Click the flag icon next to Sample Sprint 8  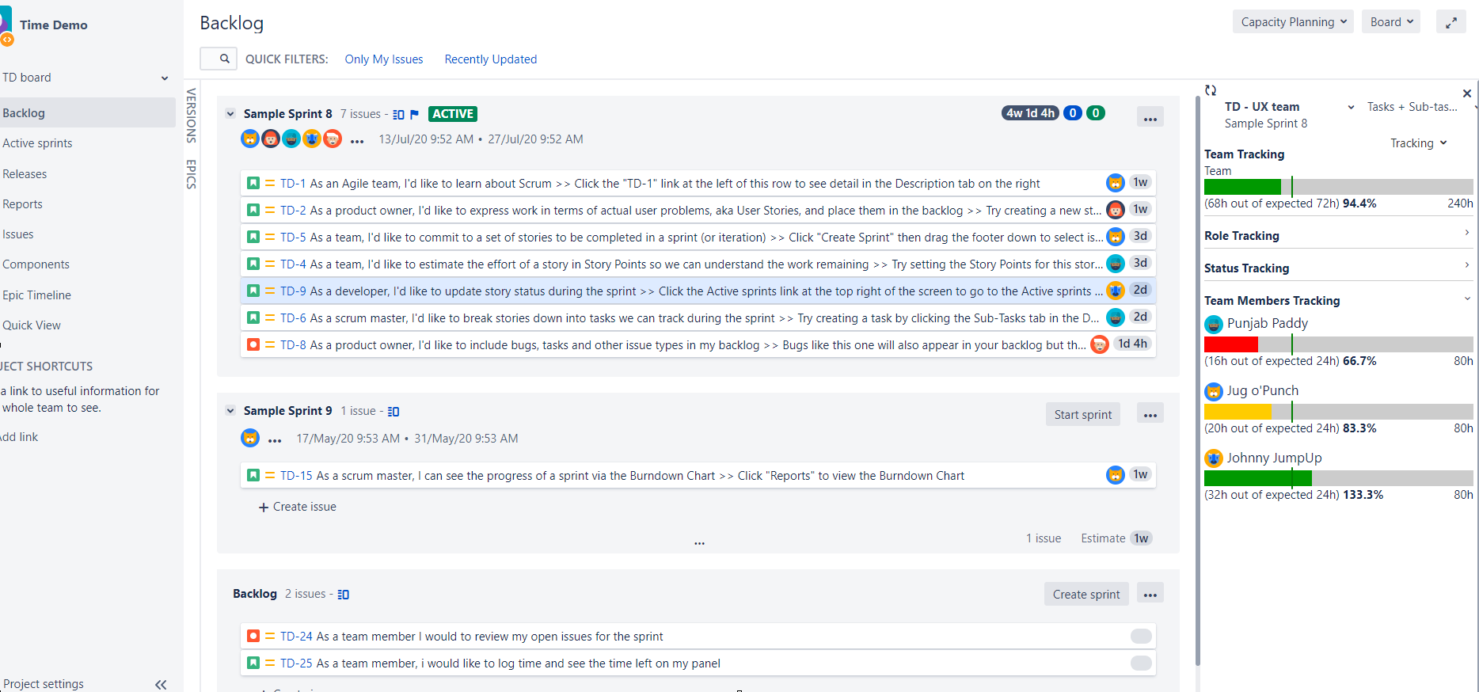(x=414, y=114)
